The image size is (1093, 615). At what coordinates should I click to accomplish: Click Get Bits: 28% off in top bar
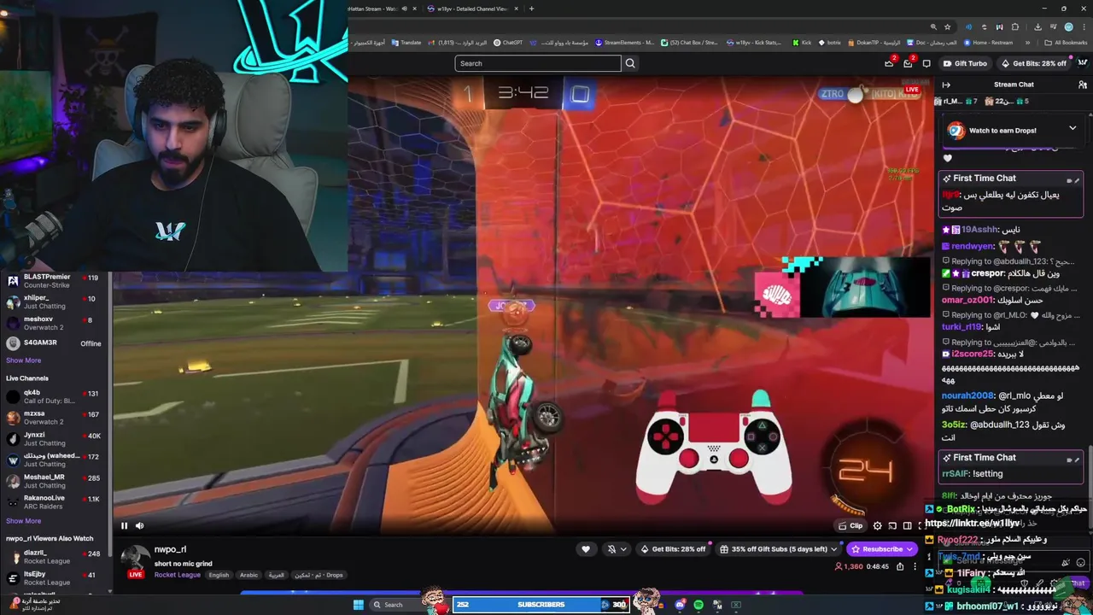tap(1032, 63)
